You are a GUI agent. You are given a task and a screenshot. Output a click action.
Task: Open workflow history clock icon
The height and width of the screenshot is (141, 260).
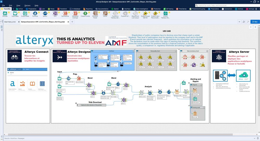pos(244,22)
